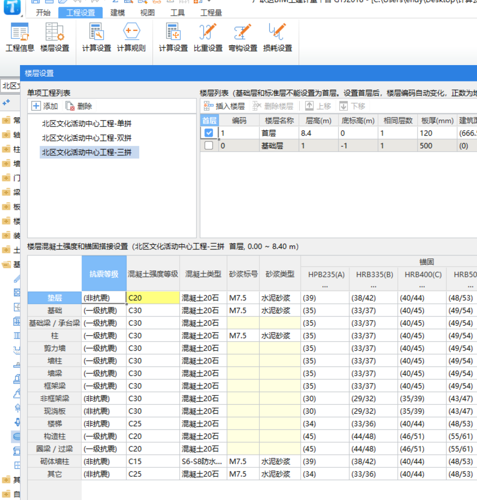Click 柱 row M7.5 mortar cell
This screenshot has width=477, height=500.
(x=243, y=336)
